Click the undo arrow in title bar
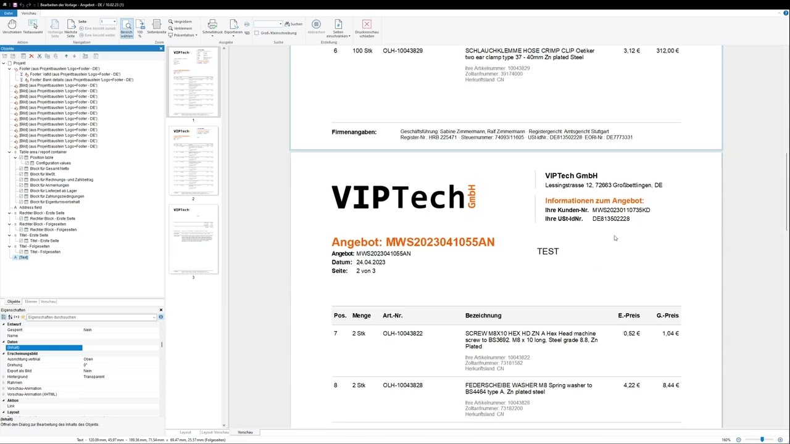The image size is (790, 444). click(x=21, y=4)
